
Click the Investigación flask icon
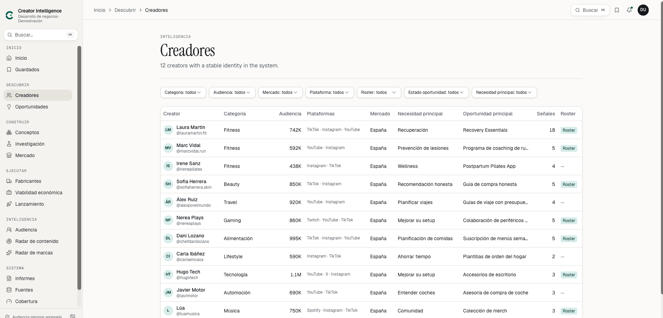coord(9,144)
